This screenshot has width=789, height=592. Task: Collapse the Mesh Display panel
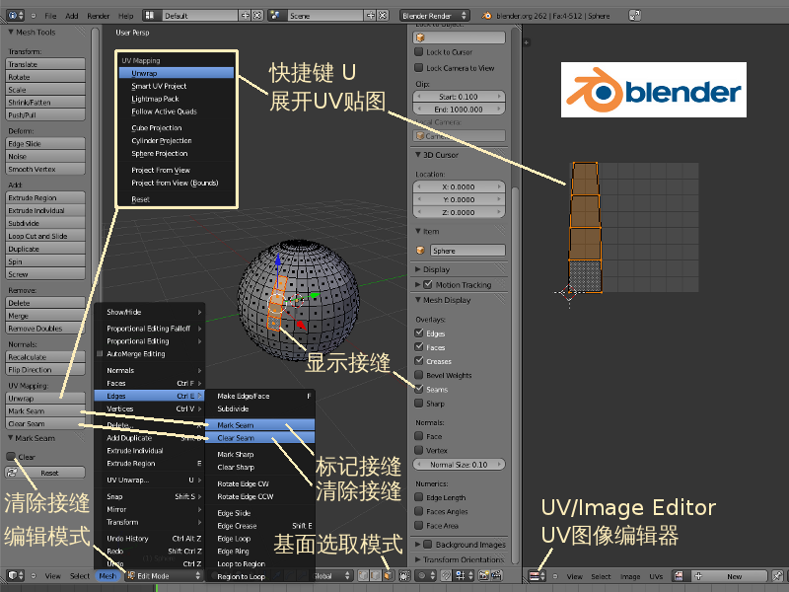point(417,300)
